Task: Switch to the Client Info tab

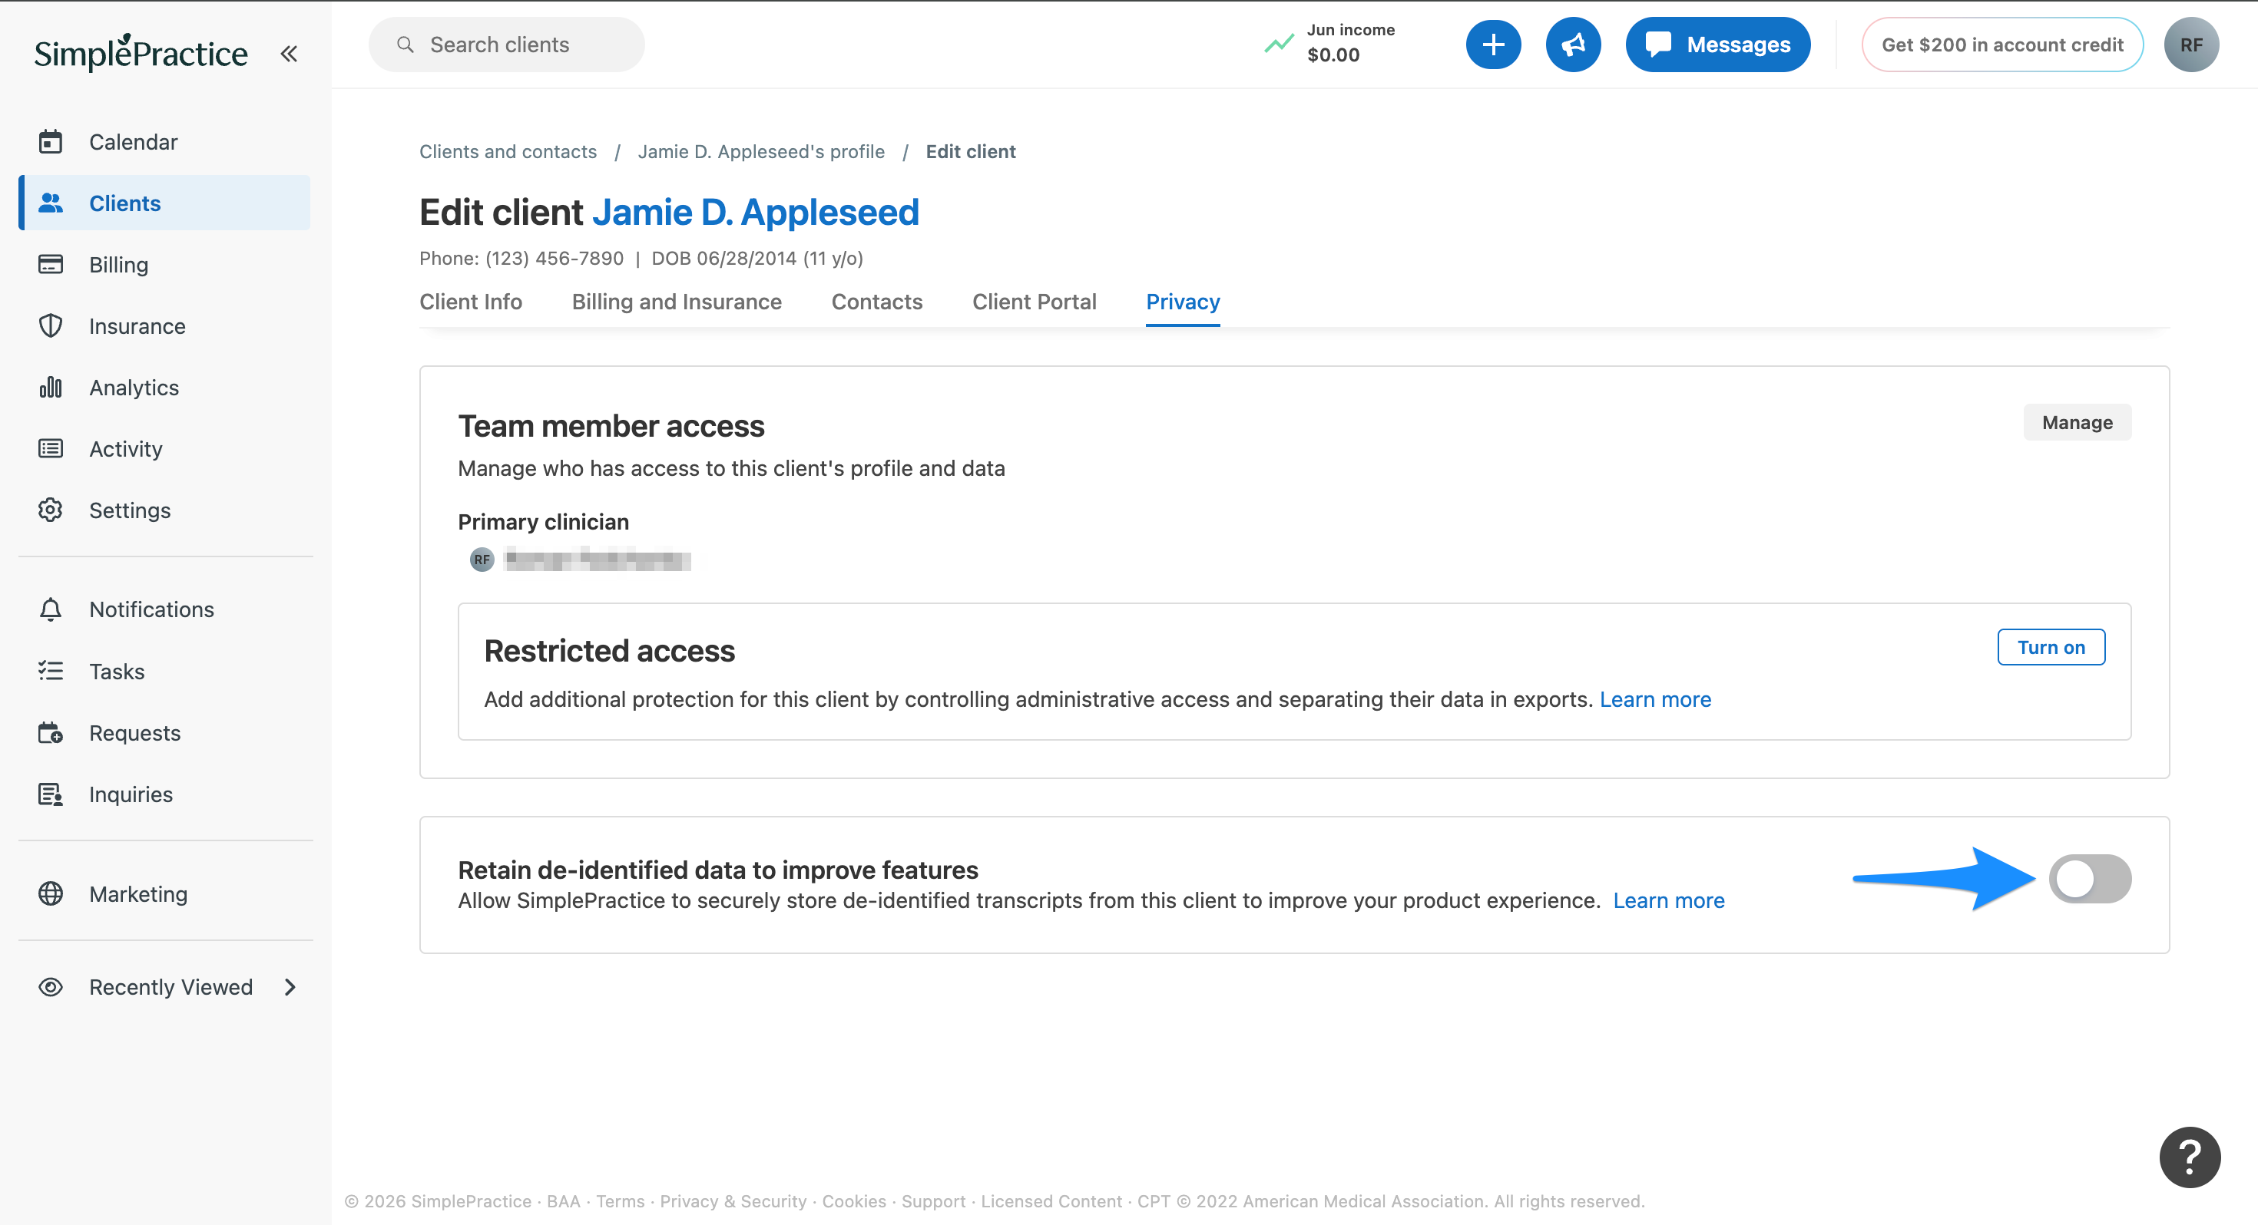Action: (471, 302)
